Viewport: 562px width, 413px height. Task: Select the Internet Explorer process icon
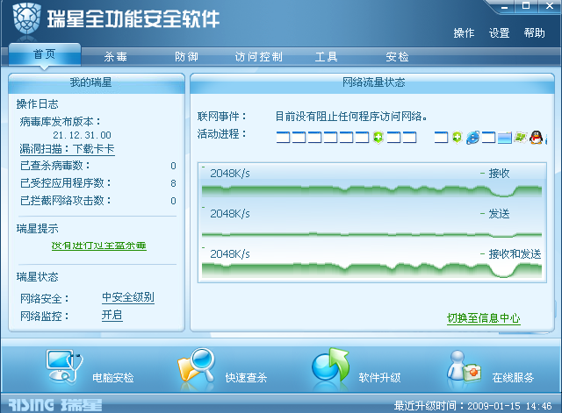tap(472, 138)
